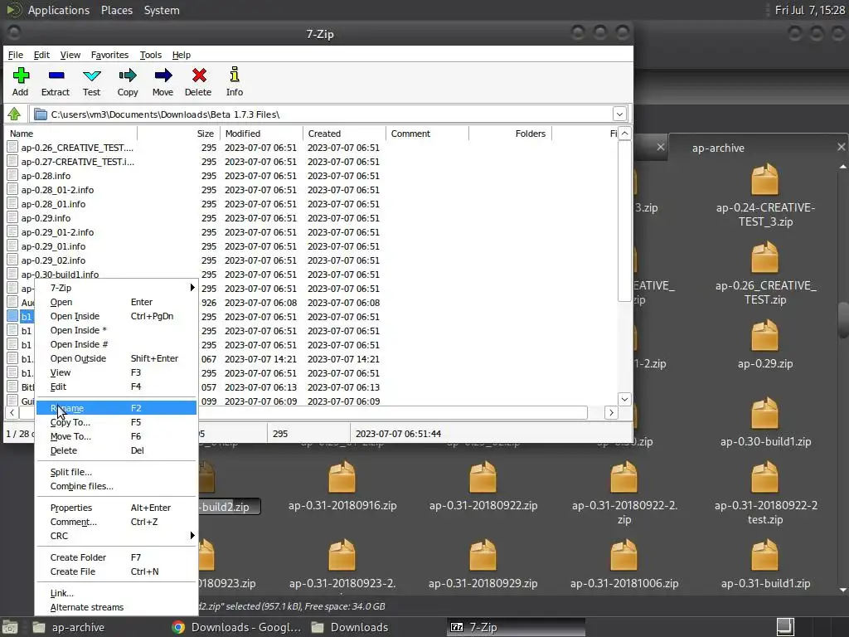Choose Alternate streams in context menu
This screenshot has height=637, width=849.
point(116,607)
